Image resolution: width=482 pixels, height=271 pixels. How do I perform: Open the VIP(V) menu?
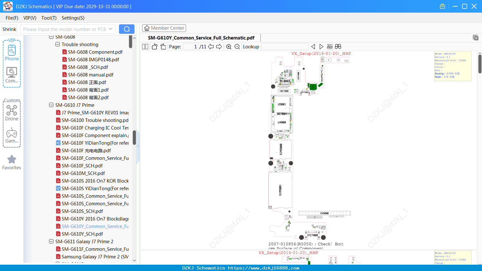point(30,18)
